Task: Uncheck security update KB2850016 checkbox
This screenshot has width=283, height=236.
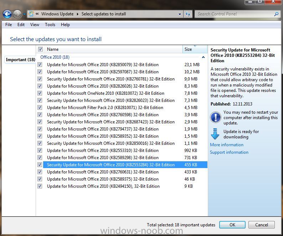Action: click(40, 143)
